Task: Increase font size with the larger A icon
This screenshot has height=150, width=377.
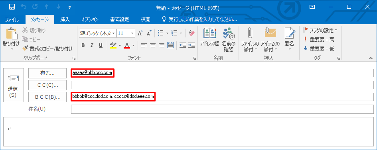Action: [x=140, y=33]
